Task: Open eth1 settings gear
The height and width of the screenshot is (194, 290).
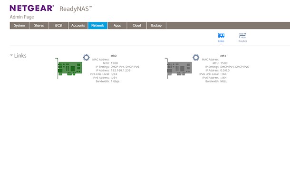Action: pos(196,57)
